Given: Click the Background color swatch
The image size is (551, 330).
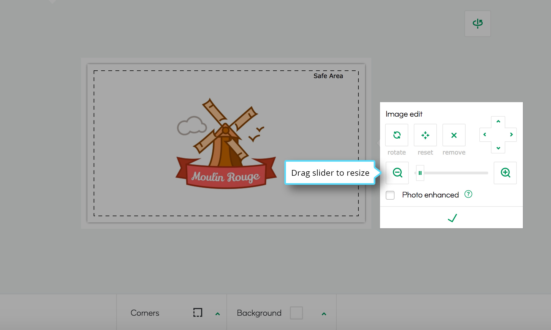Looking at the screenshot, I should [x=296, y=313].
